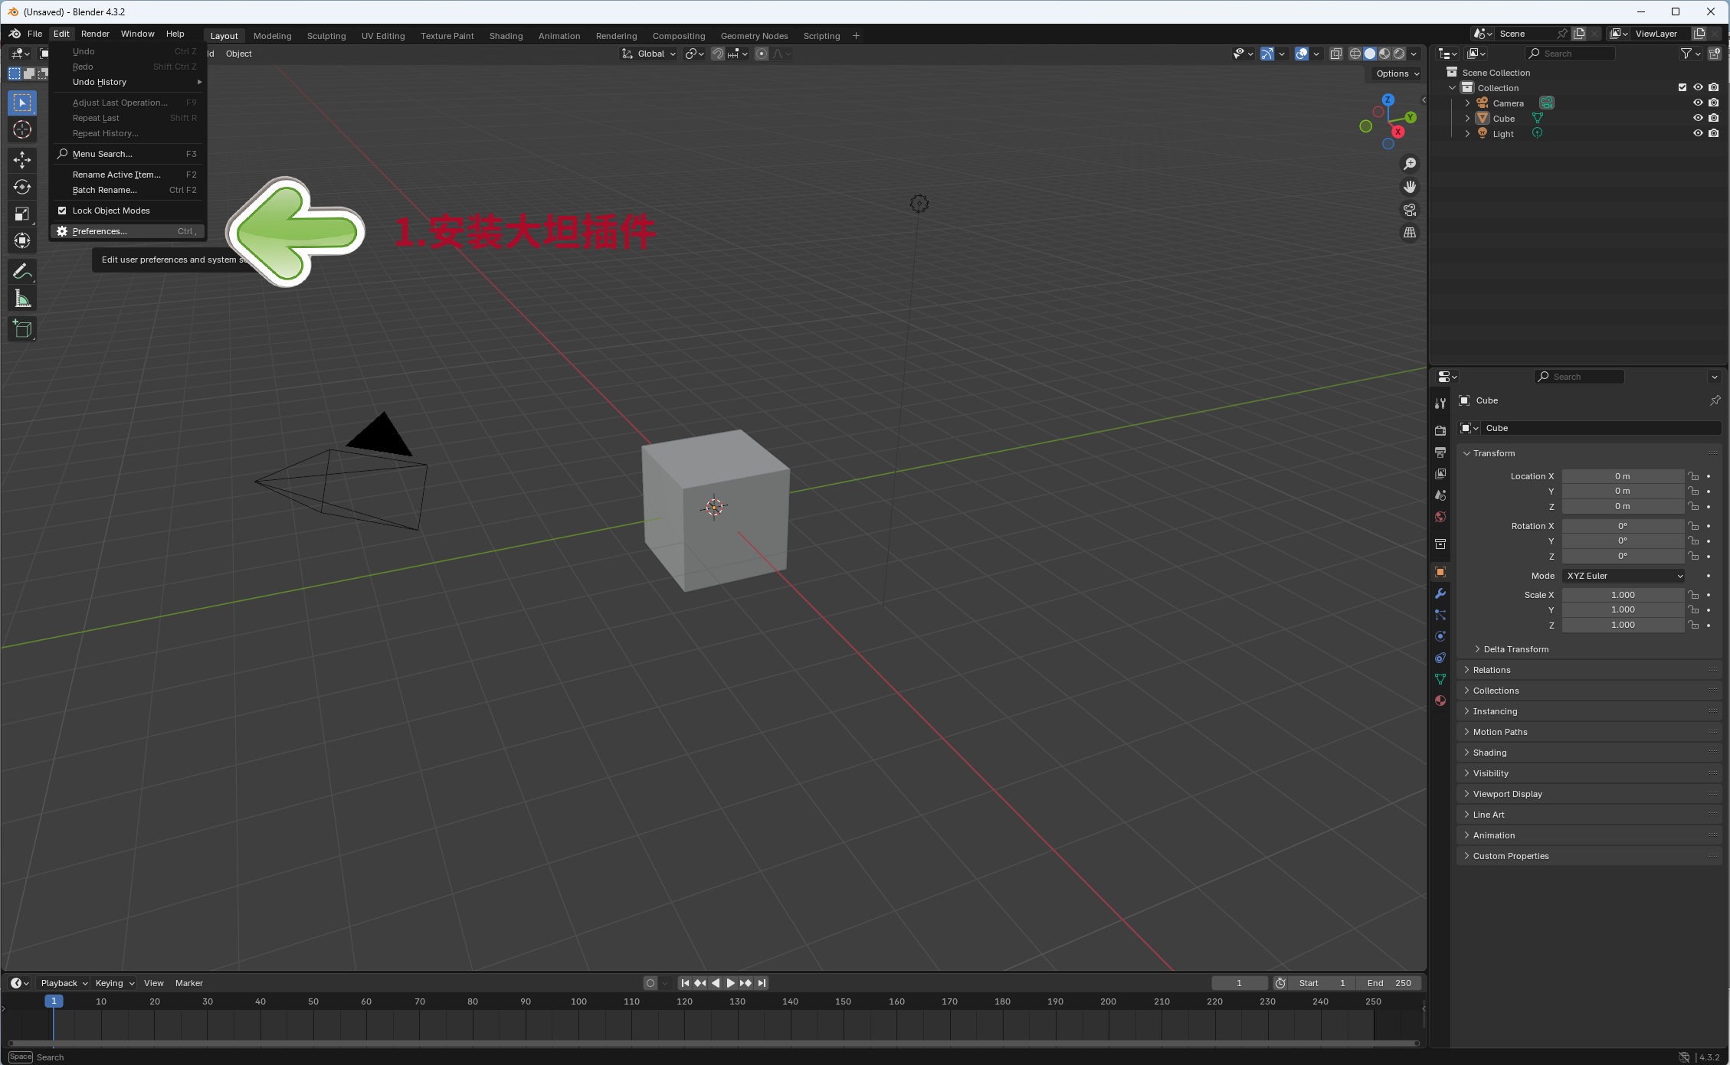The height and width of the screenshot is (1065, 1730).
Task: Select the Rotate tool
Action: tap(22, 187)
